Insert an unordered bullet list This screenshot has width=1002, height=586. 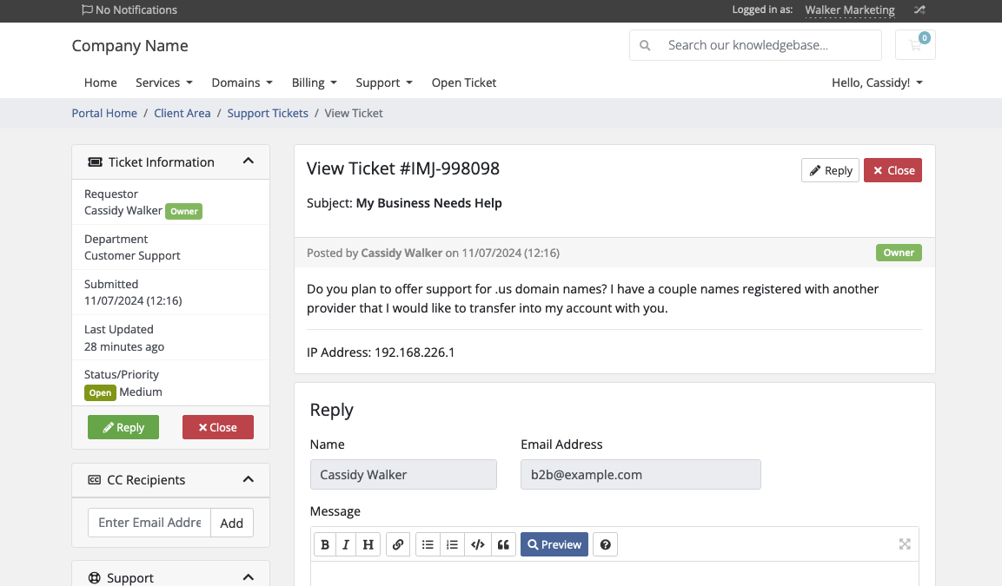428,544
